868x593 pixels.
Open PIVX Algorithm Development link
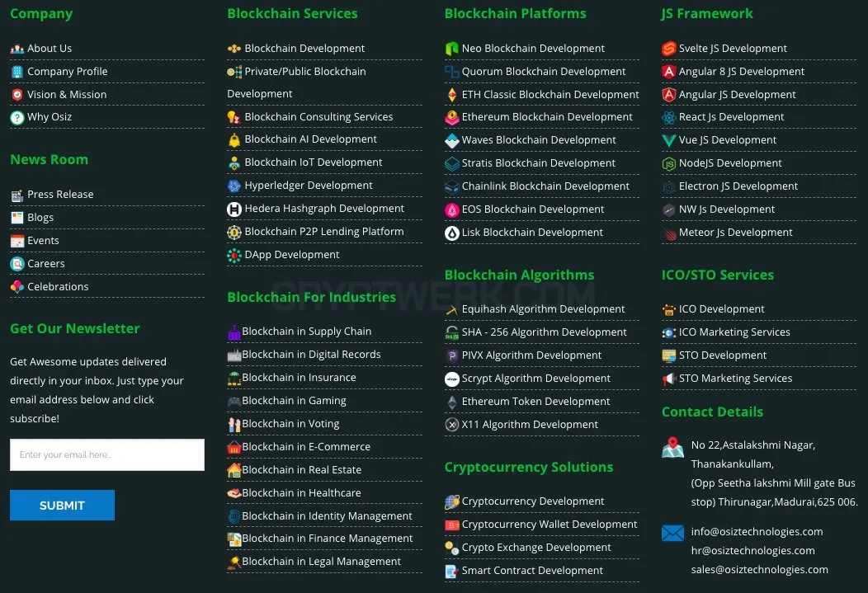click(x=531, y=355)
